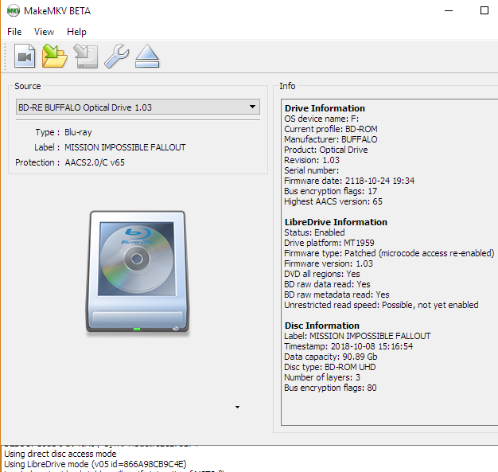Click 'BD raw metadata read: Yes' line
The height and width of the screenshot is (472, 498).
click(x=337, y=295)
